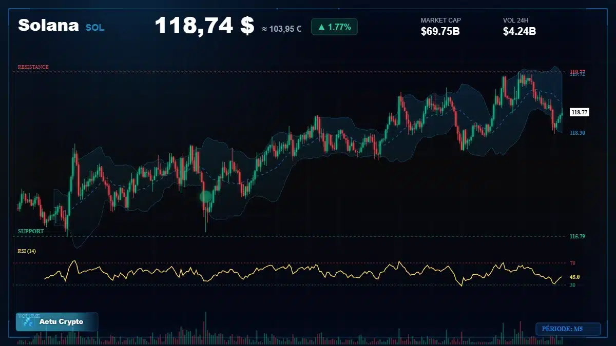Click the SUPPORT line label
Viewport: 616px width, 346px height.
pos(31,232)
